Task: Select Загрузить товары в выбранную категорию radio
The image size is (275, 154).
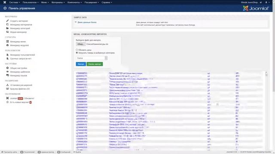Action: pos(77,53)
